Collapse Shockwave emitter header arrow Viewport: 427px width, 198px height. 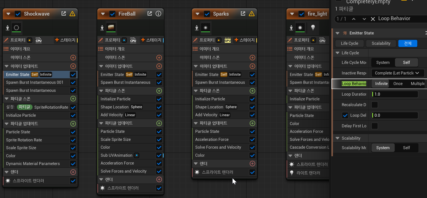(x=8, y=14)
